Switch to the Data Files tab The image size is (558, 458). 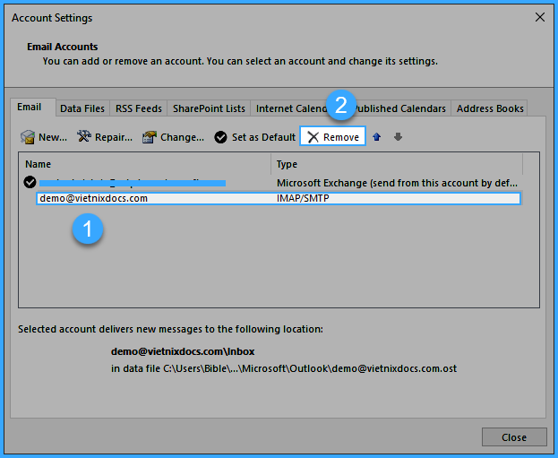(82, 108)
